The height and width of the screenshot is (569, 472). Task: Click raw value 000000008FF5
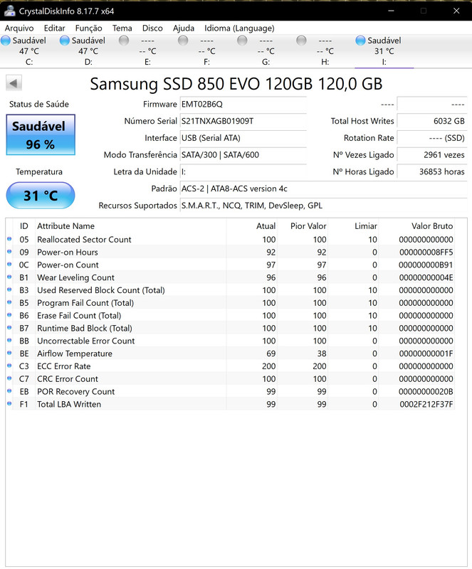coord(426,252)
